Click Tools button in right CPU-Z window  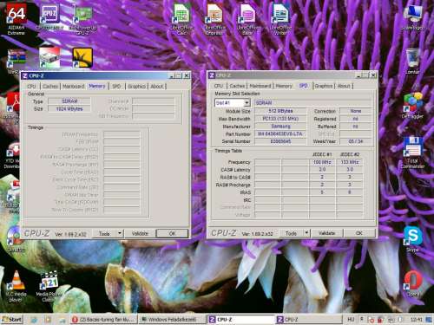[x=291, y=233]
